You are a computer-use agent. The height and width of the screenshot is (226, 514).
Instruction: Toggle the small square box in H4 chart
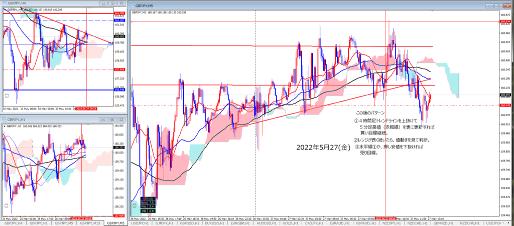tap(6, 95)
